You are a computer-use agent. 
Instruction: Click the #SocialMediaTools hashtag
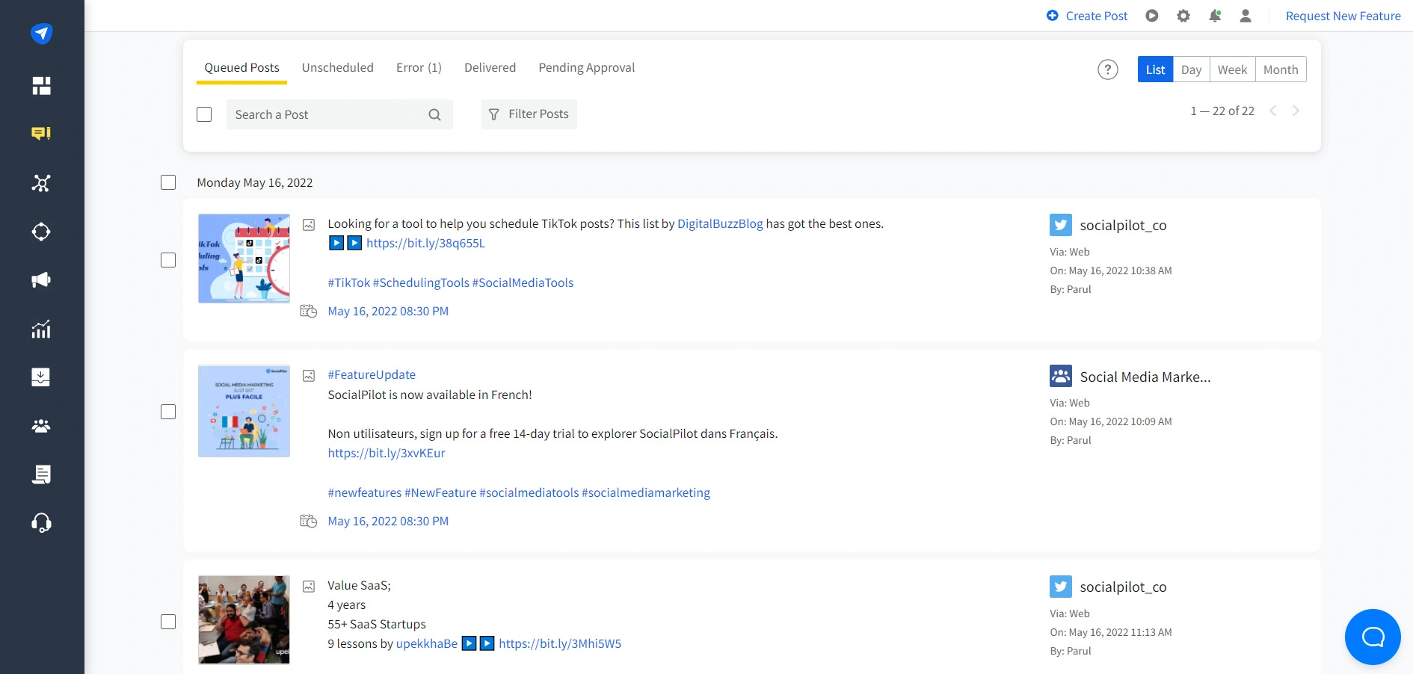pyautogui.click(x=523, y=282)
